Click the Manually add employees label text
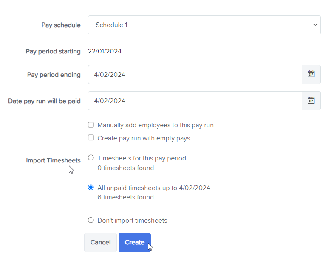The width and height of the screenshot is (331, 280). pyautogui.click(x=156, y=125)
